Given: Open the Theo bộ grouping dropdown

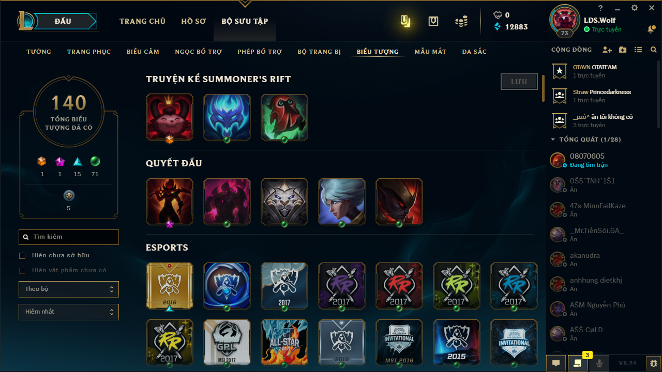Looking at the screenshot, I should [x=69, y=289].
